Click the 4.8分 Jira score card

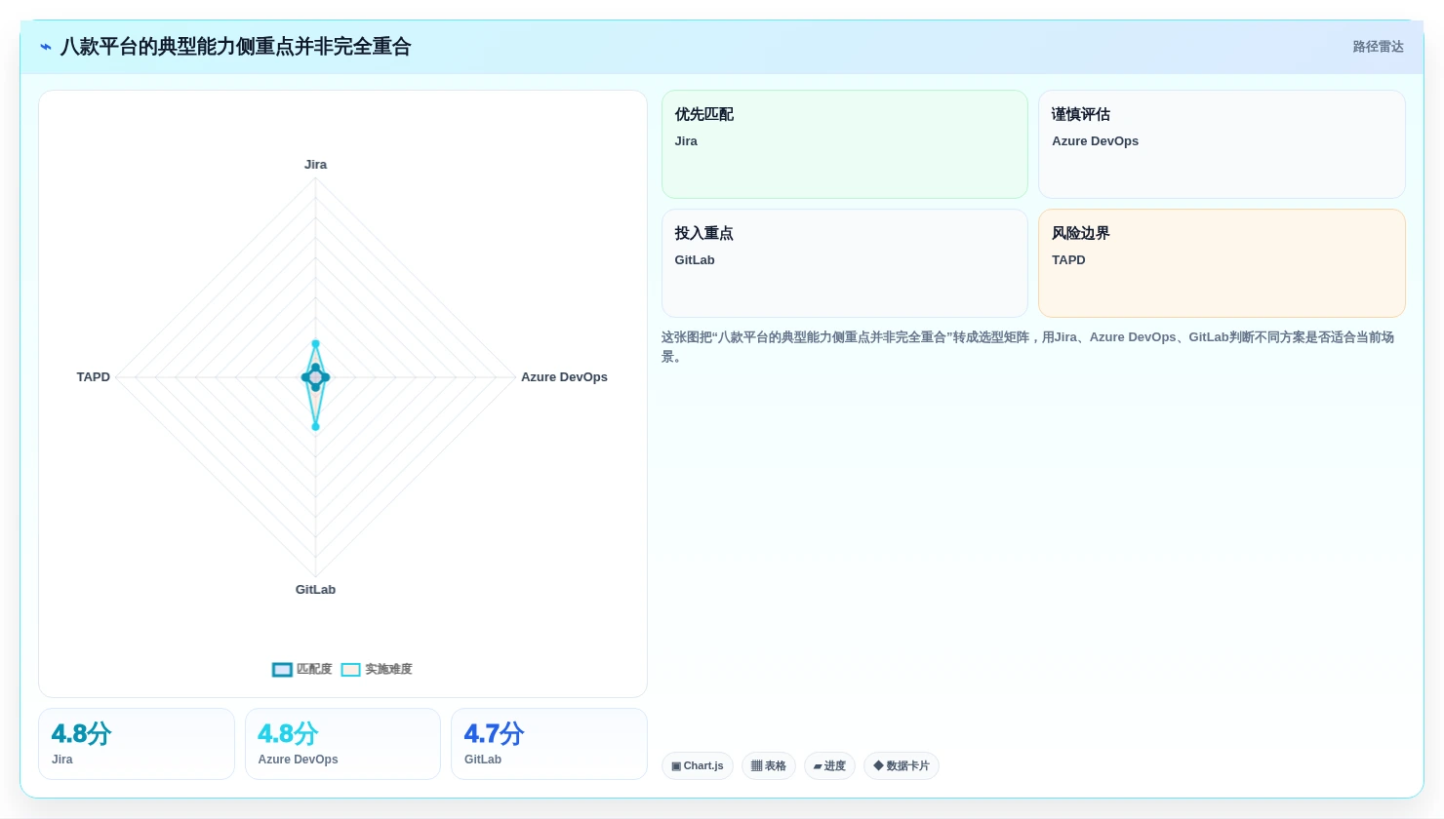coord(137,744)
